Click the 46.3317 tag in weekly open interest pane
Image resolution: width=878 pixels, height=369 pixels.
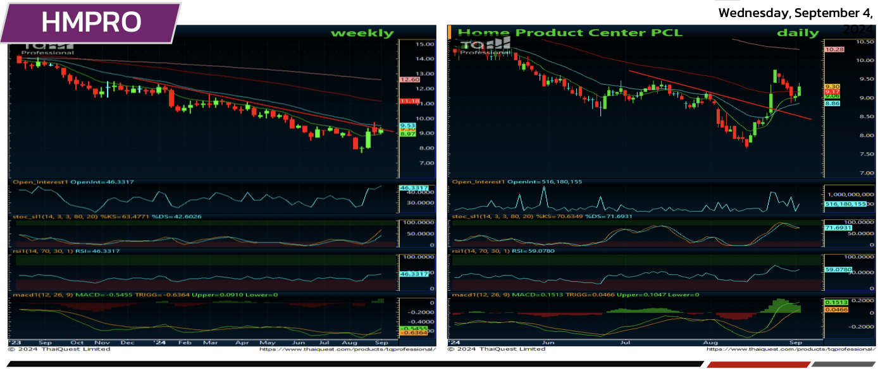[x=414, y=188]
